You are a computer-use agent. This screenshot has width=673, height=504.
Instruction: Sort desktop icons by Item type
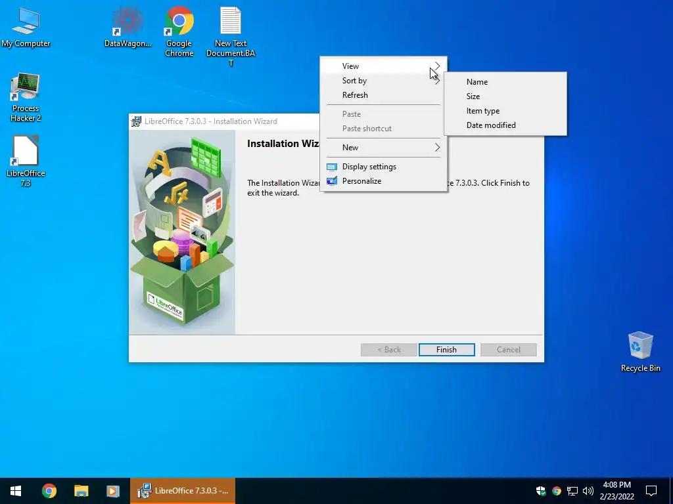pyautogui.click(x=505, y=111)
